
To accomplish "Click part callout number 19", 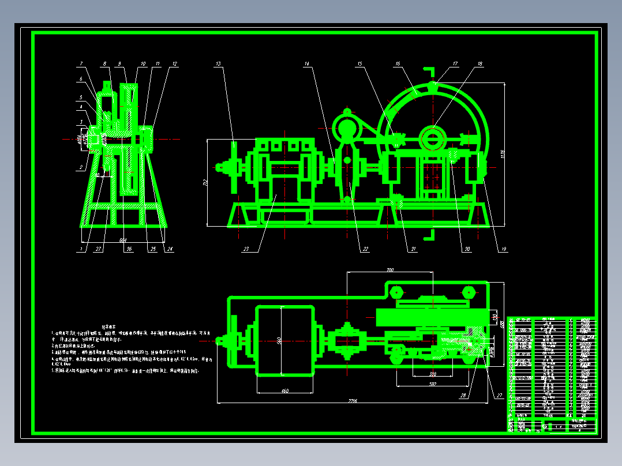I will (503, 249).
